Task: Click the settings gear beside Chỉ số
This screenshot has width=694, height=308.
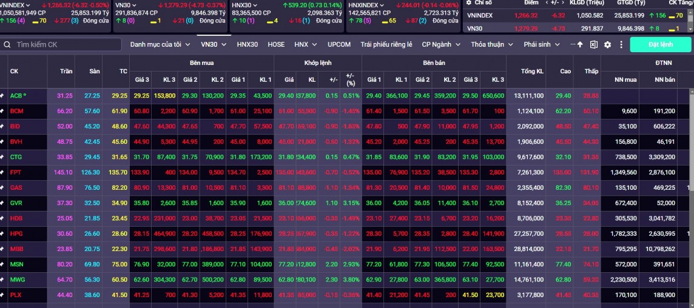Action: pyautogui.click(x=468, y=2)
